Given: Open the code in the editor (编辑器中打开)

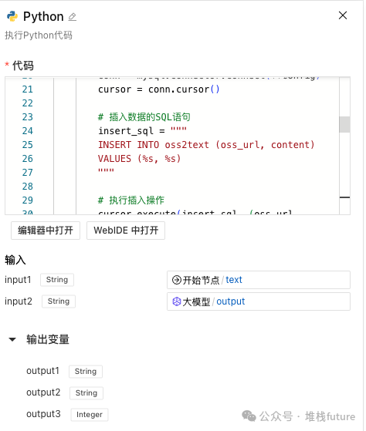Looking at the screenshot, I should 46,231.
